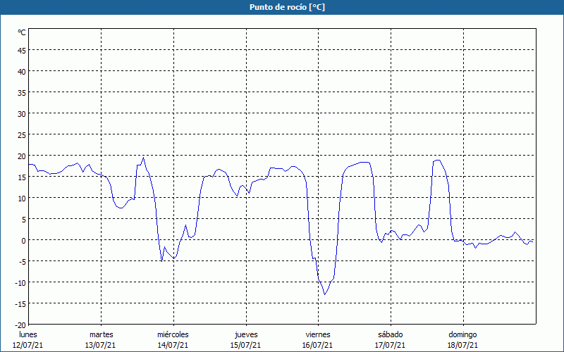
Task: Click the y-axis label '30'
Action: coord(22,114)
